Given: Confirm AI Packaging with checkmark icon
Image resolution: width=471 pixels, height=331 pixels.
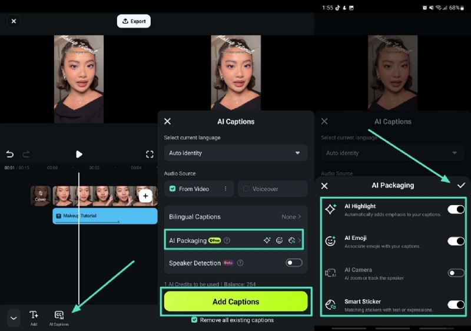Looking at the screenshot, I should [x=461, y=185].
